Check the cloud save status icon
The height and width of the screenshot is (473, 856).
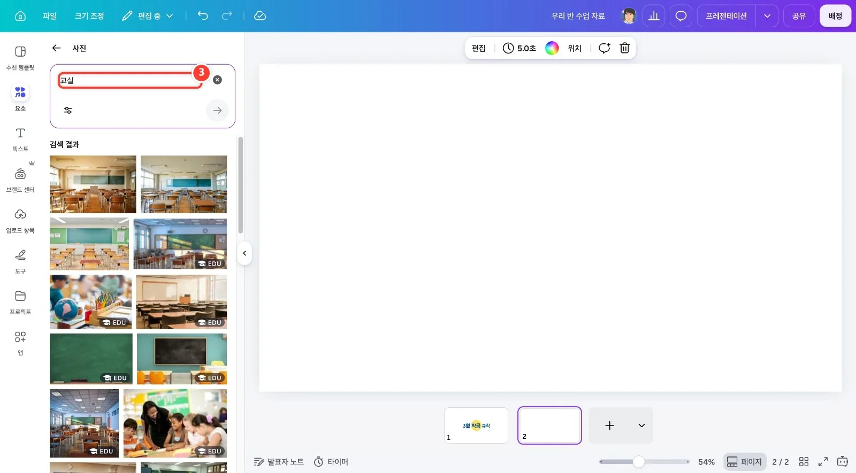point(260,16)
